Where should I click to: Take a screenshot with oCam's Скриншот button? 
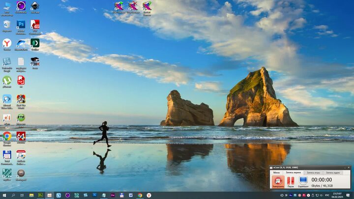click(x=303, y=182)
